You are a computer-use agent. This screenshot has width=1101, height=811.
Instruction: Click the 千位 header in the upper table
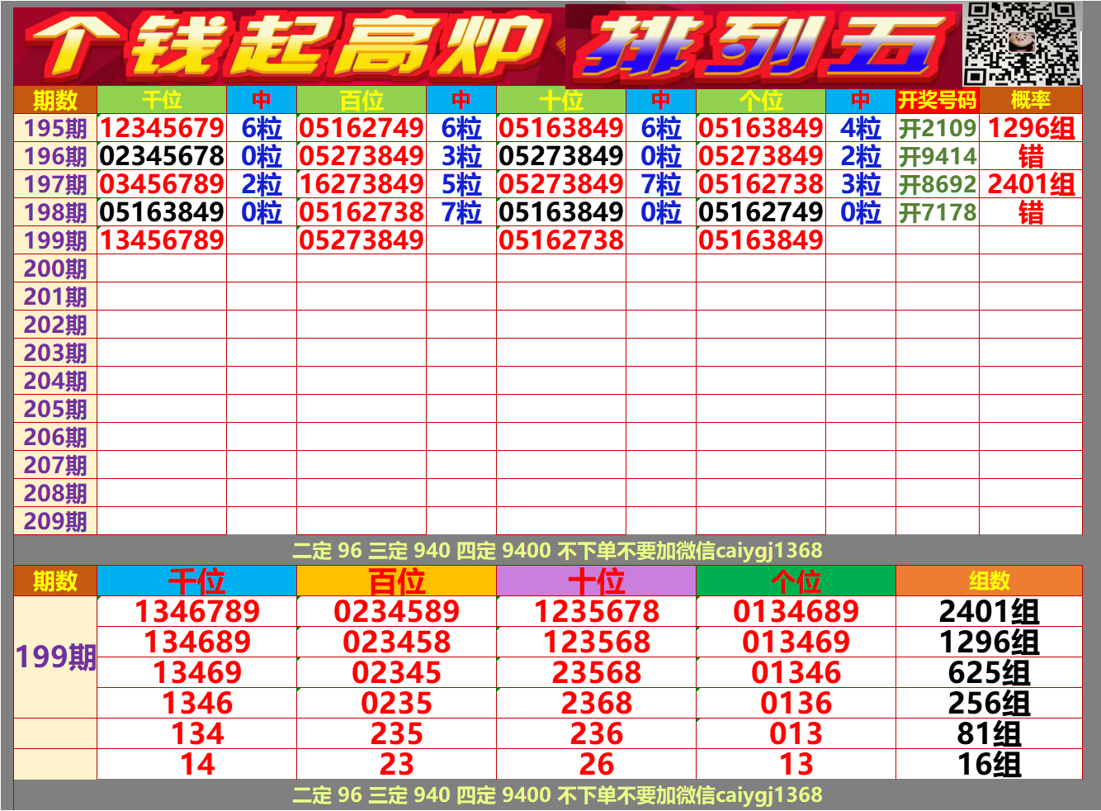(161, 99)
